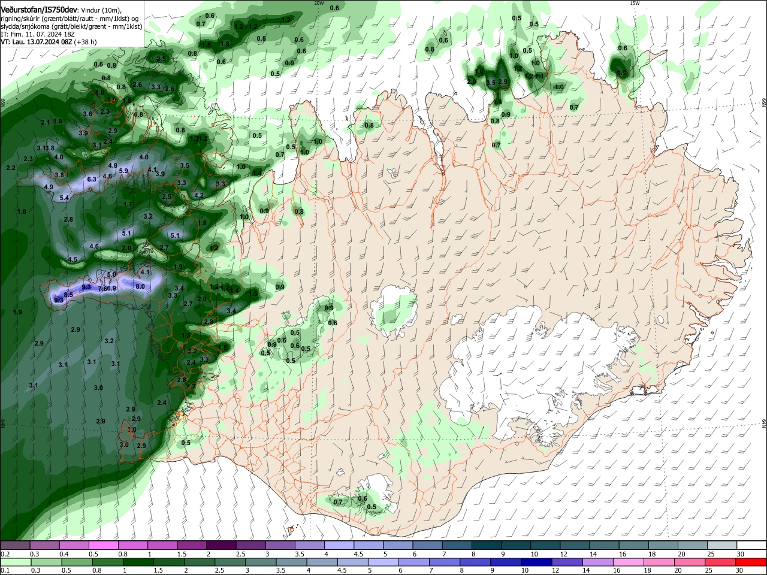Image resolution: width=767 pixels, height=575 pixels.
Task: Click the 5.4 precipitation value on the map
Action: 64,198
